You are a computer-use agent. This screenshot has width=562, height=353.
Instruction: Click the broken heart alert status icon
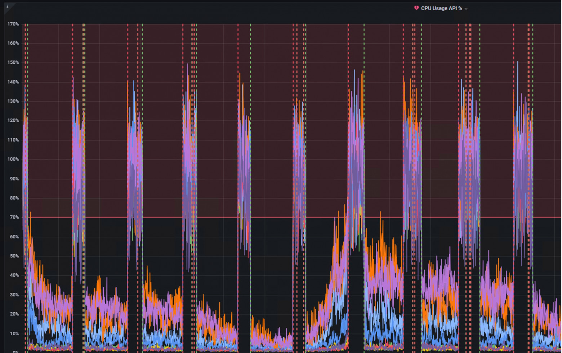416,8
